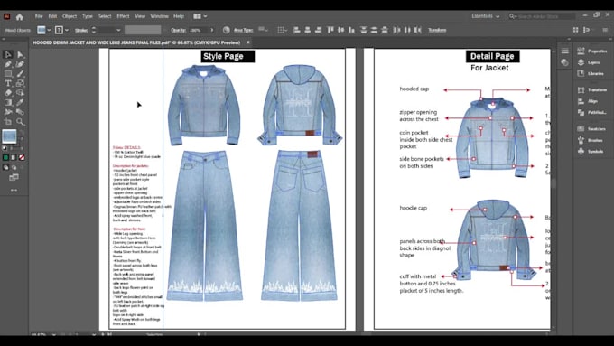Expand the Opacity value arrow
This screenshot has height=346, width=614.
tap(212, 30)
